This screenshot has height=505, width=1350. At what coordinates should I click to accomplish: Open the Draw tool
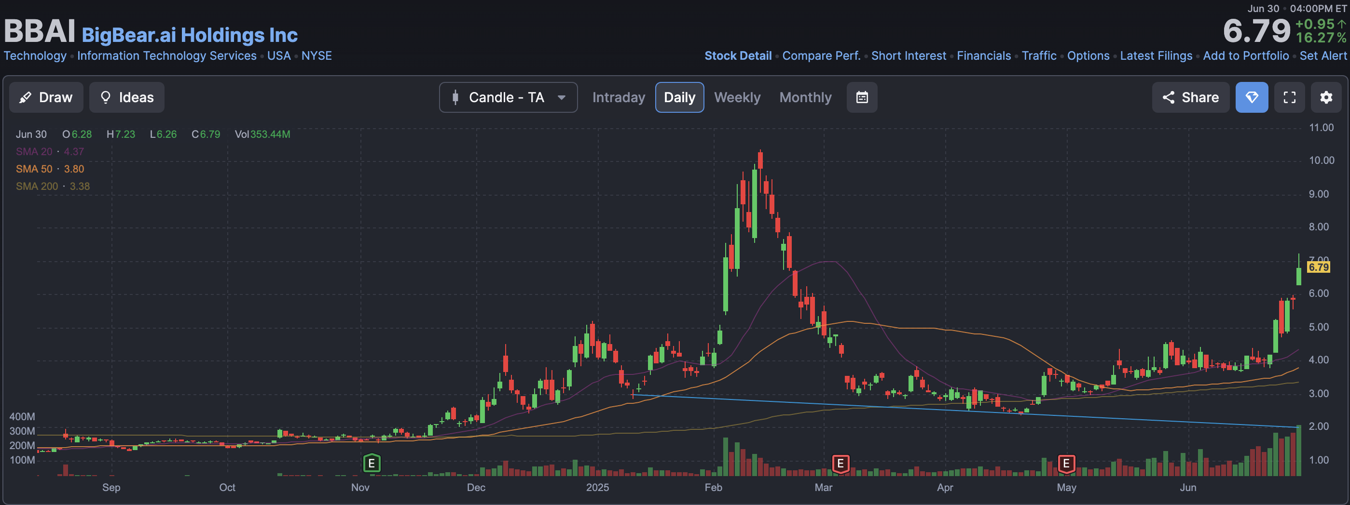coord(46,97)
